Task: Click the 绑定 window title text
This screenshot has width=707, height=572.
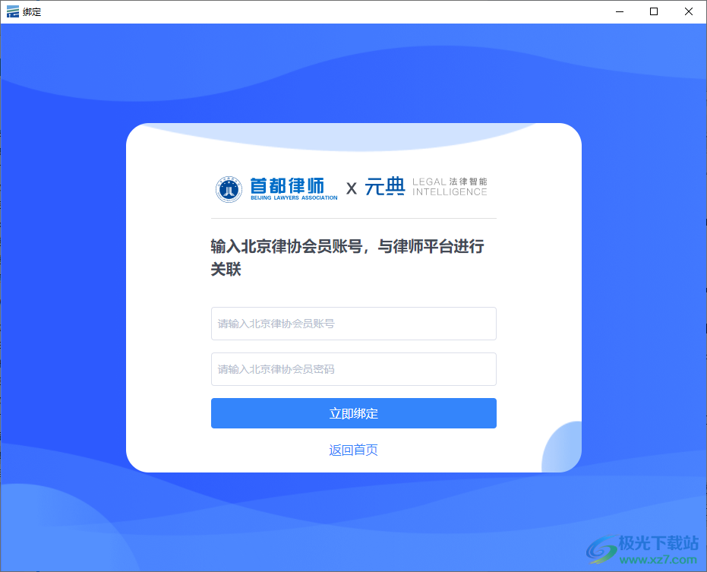Action: point(32,11)
